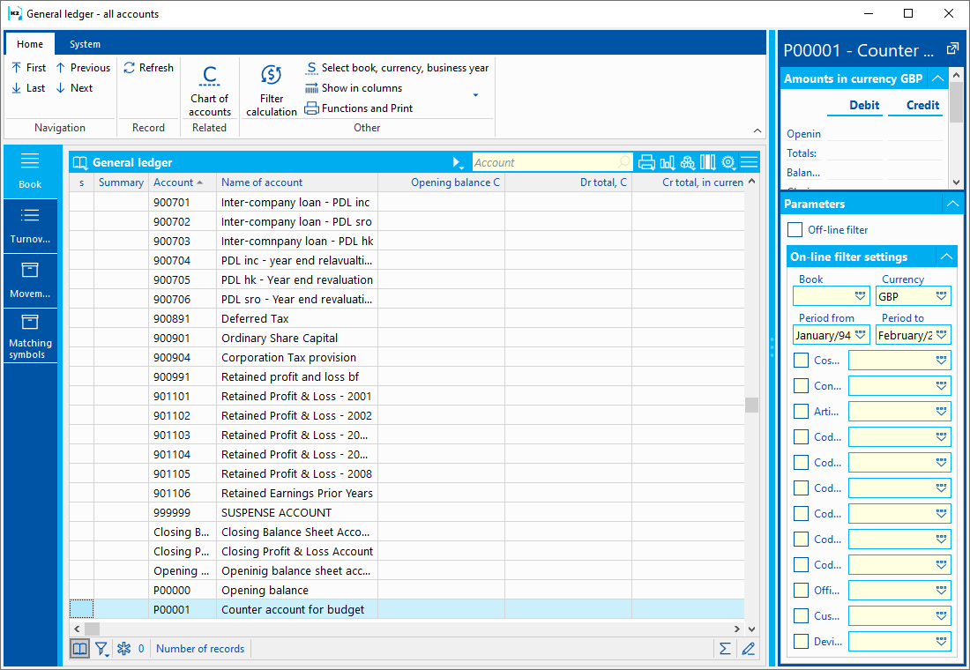
Task: Open the Period from dropdown
Action: point(860,335)
